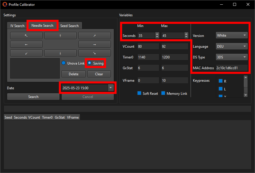Viewport: 255px width, 173px height.
Task: Change the Language dropdown from DEU
Action: click(x=231, y=46)
